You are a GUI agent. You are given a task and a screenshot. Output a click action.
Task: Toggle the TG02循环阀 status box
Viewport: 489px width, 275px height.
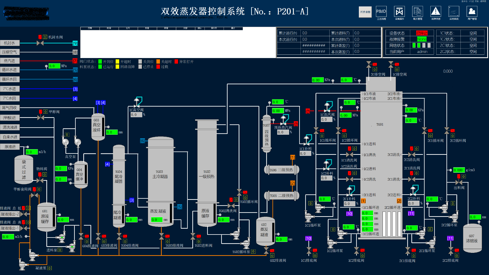245,197
